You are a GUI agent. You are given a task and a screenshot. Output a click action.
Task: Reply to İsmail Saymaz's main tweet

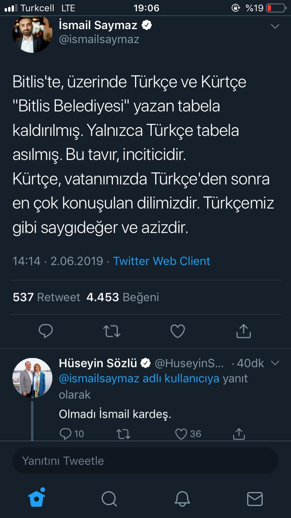[46, 331]
